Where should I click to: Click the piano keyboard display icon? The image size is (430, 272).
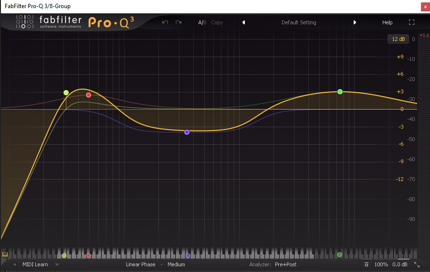point(5,254)
